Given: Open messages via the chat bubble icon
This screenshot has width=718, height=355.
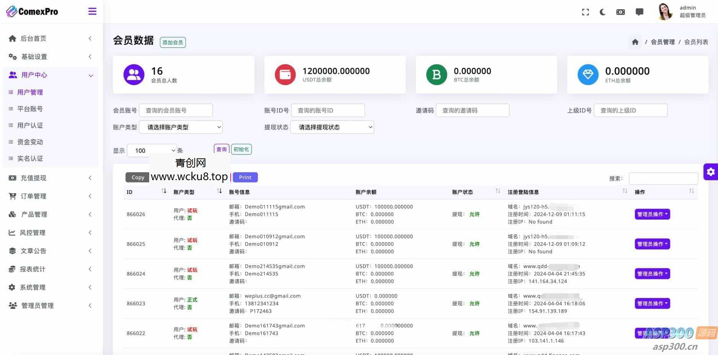Looking at the screenshot, I should 639,12.
